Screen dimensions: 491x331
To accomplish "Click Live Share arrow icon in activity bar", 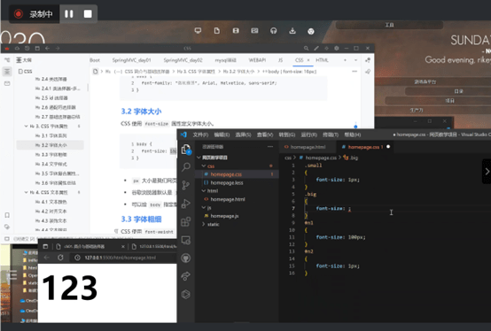I will pos(186,276).
